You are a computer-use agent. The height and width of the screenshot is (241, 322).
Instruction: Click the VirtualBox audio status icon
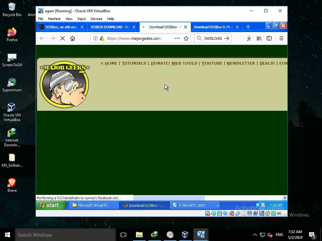point(225,213)
